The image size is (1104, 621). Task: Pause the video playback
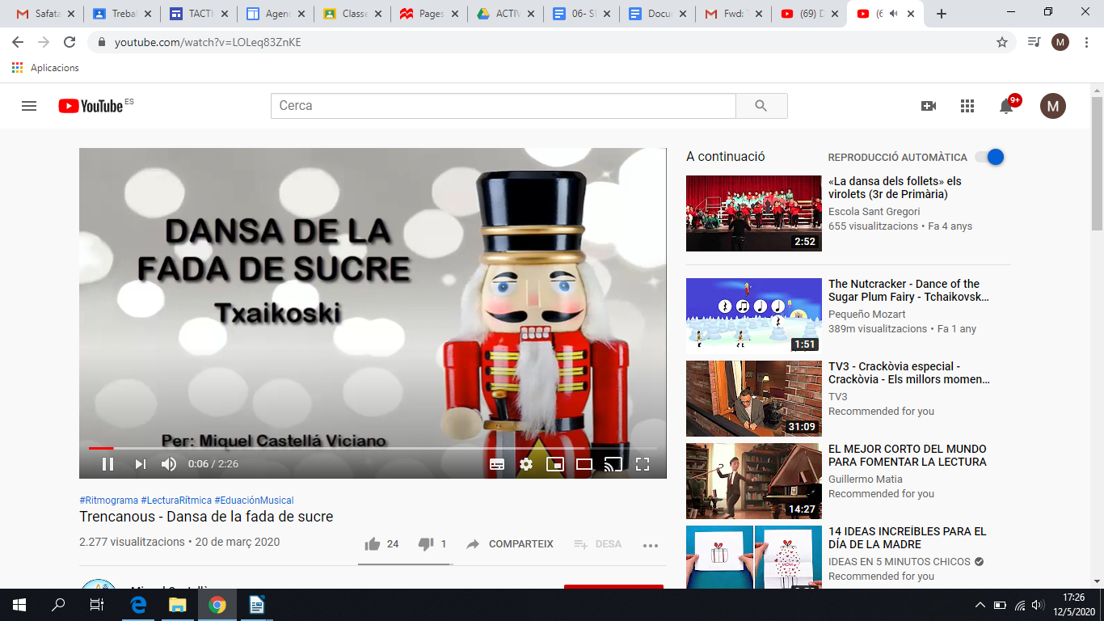click(107, 464)
